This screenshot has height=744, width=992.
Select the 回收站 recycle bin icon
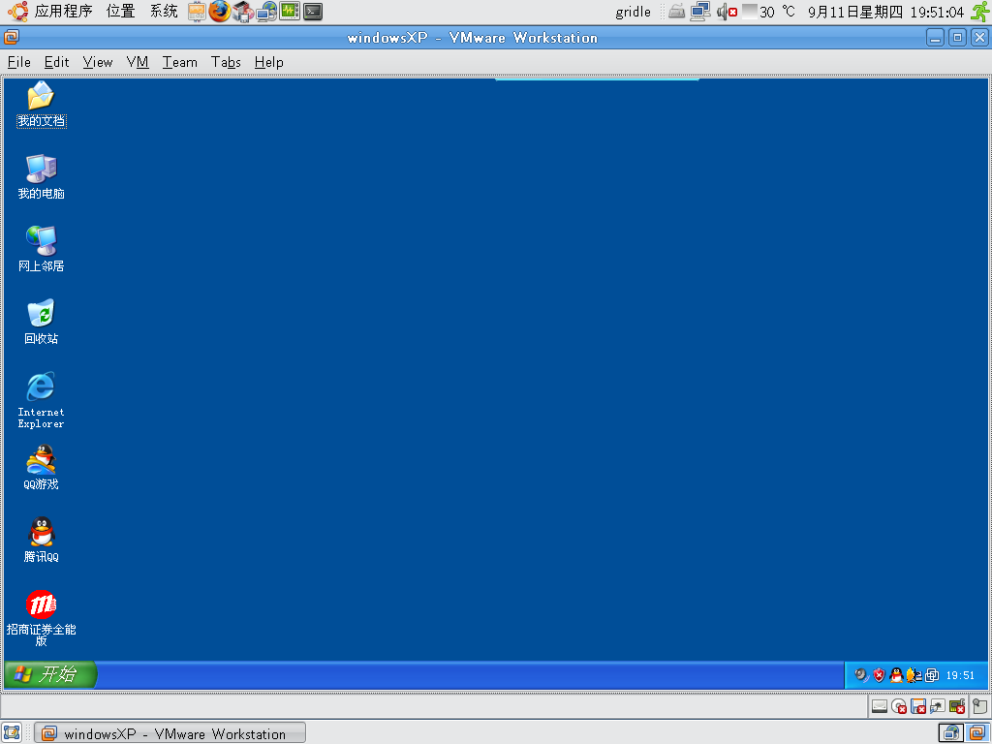click(x=41, y=322)
